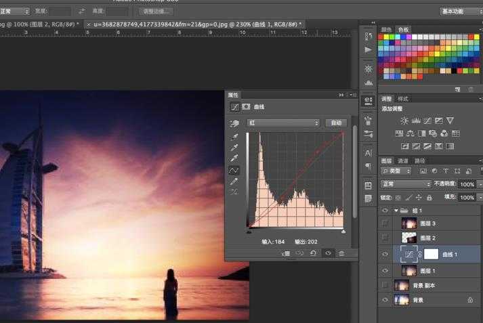This screenshot has height=323, width=483.
Task: Click the white layer mask thumbnail of 曲线 1
Action: pos(432,254)
